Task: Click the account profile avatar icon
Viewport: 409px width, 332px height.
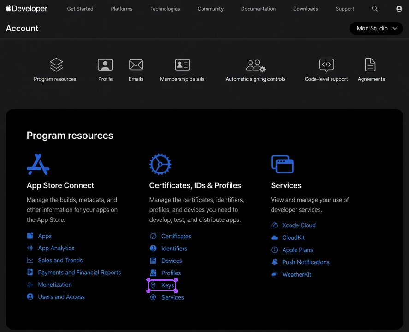Action: click(399, 9)
